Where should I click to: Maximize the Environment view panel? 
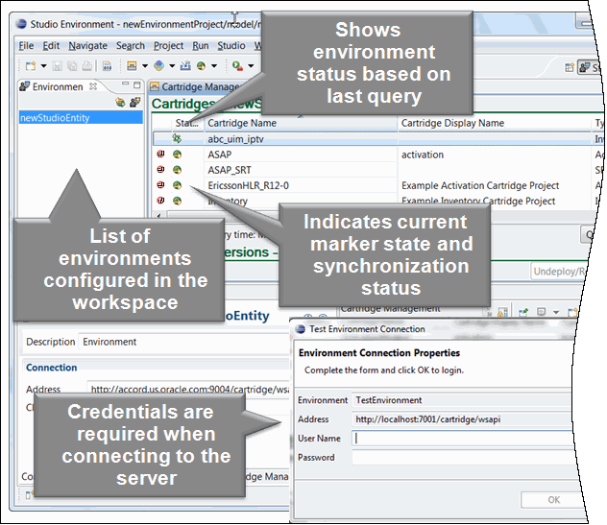coord(136,84)
